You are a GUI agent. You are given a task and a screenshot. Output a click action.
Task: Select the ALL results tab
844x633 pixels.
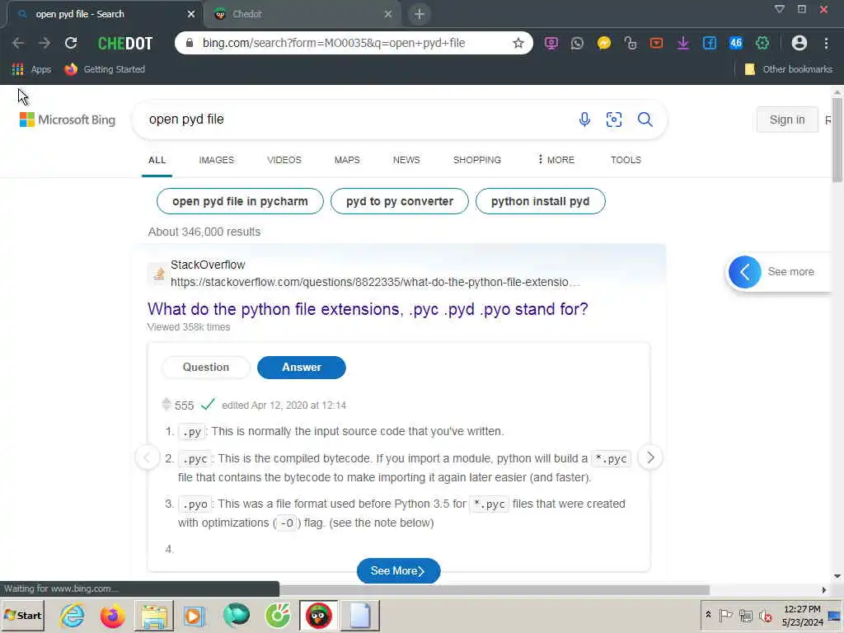pos(157,160)
